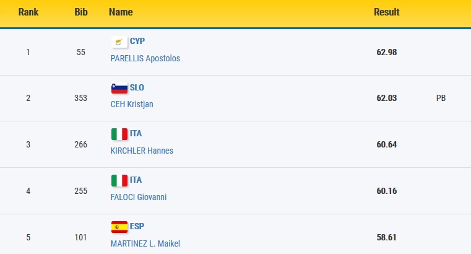Select the ESP country code link

point(137,226)
